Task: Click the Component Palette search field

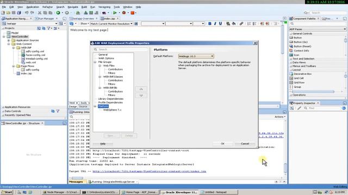Action: (318, 24)
